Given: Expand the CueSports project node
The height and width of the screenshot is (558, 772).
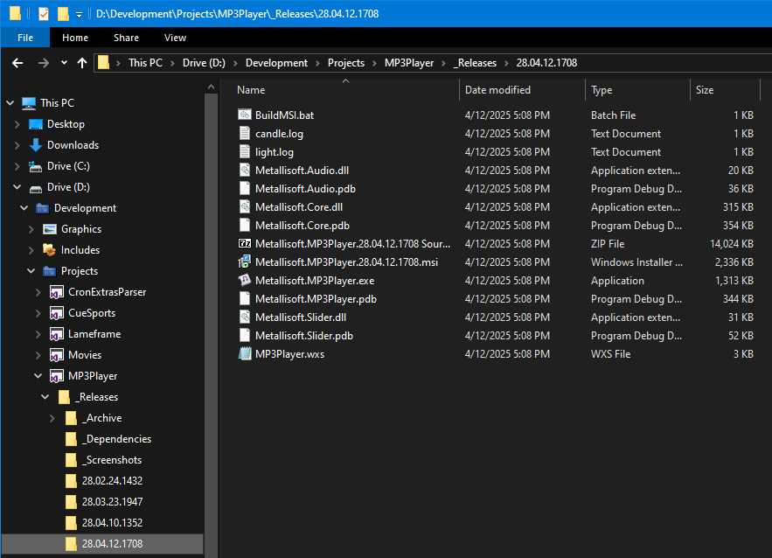Looking at the screenshot, I should coord(38,313).
